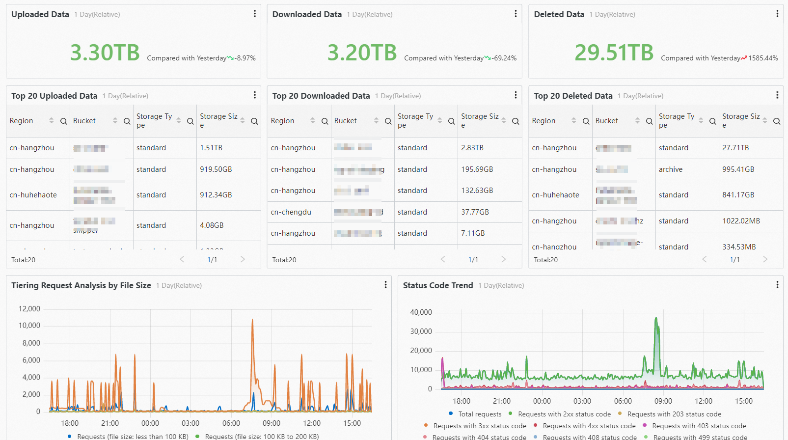Viewport: 788px width, 440px height.
Task: Toggle 'Requests with 4xx status code' legend
Action: pos(584,426)
